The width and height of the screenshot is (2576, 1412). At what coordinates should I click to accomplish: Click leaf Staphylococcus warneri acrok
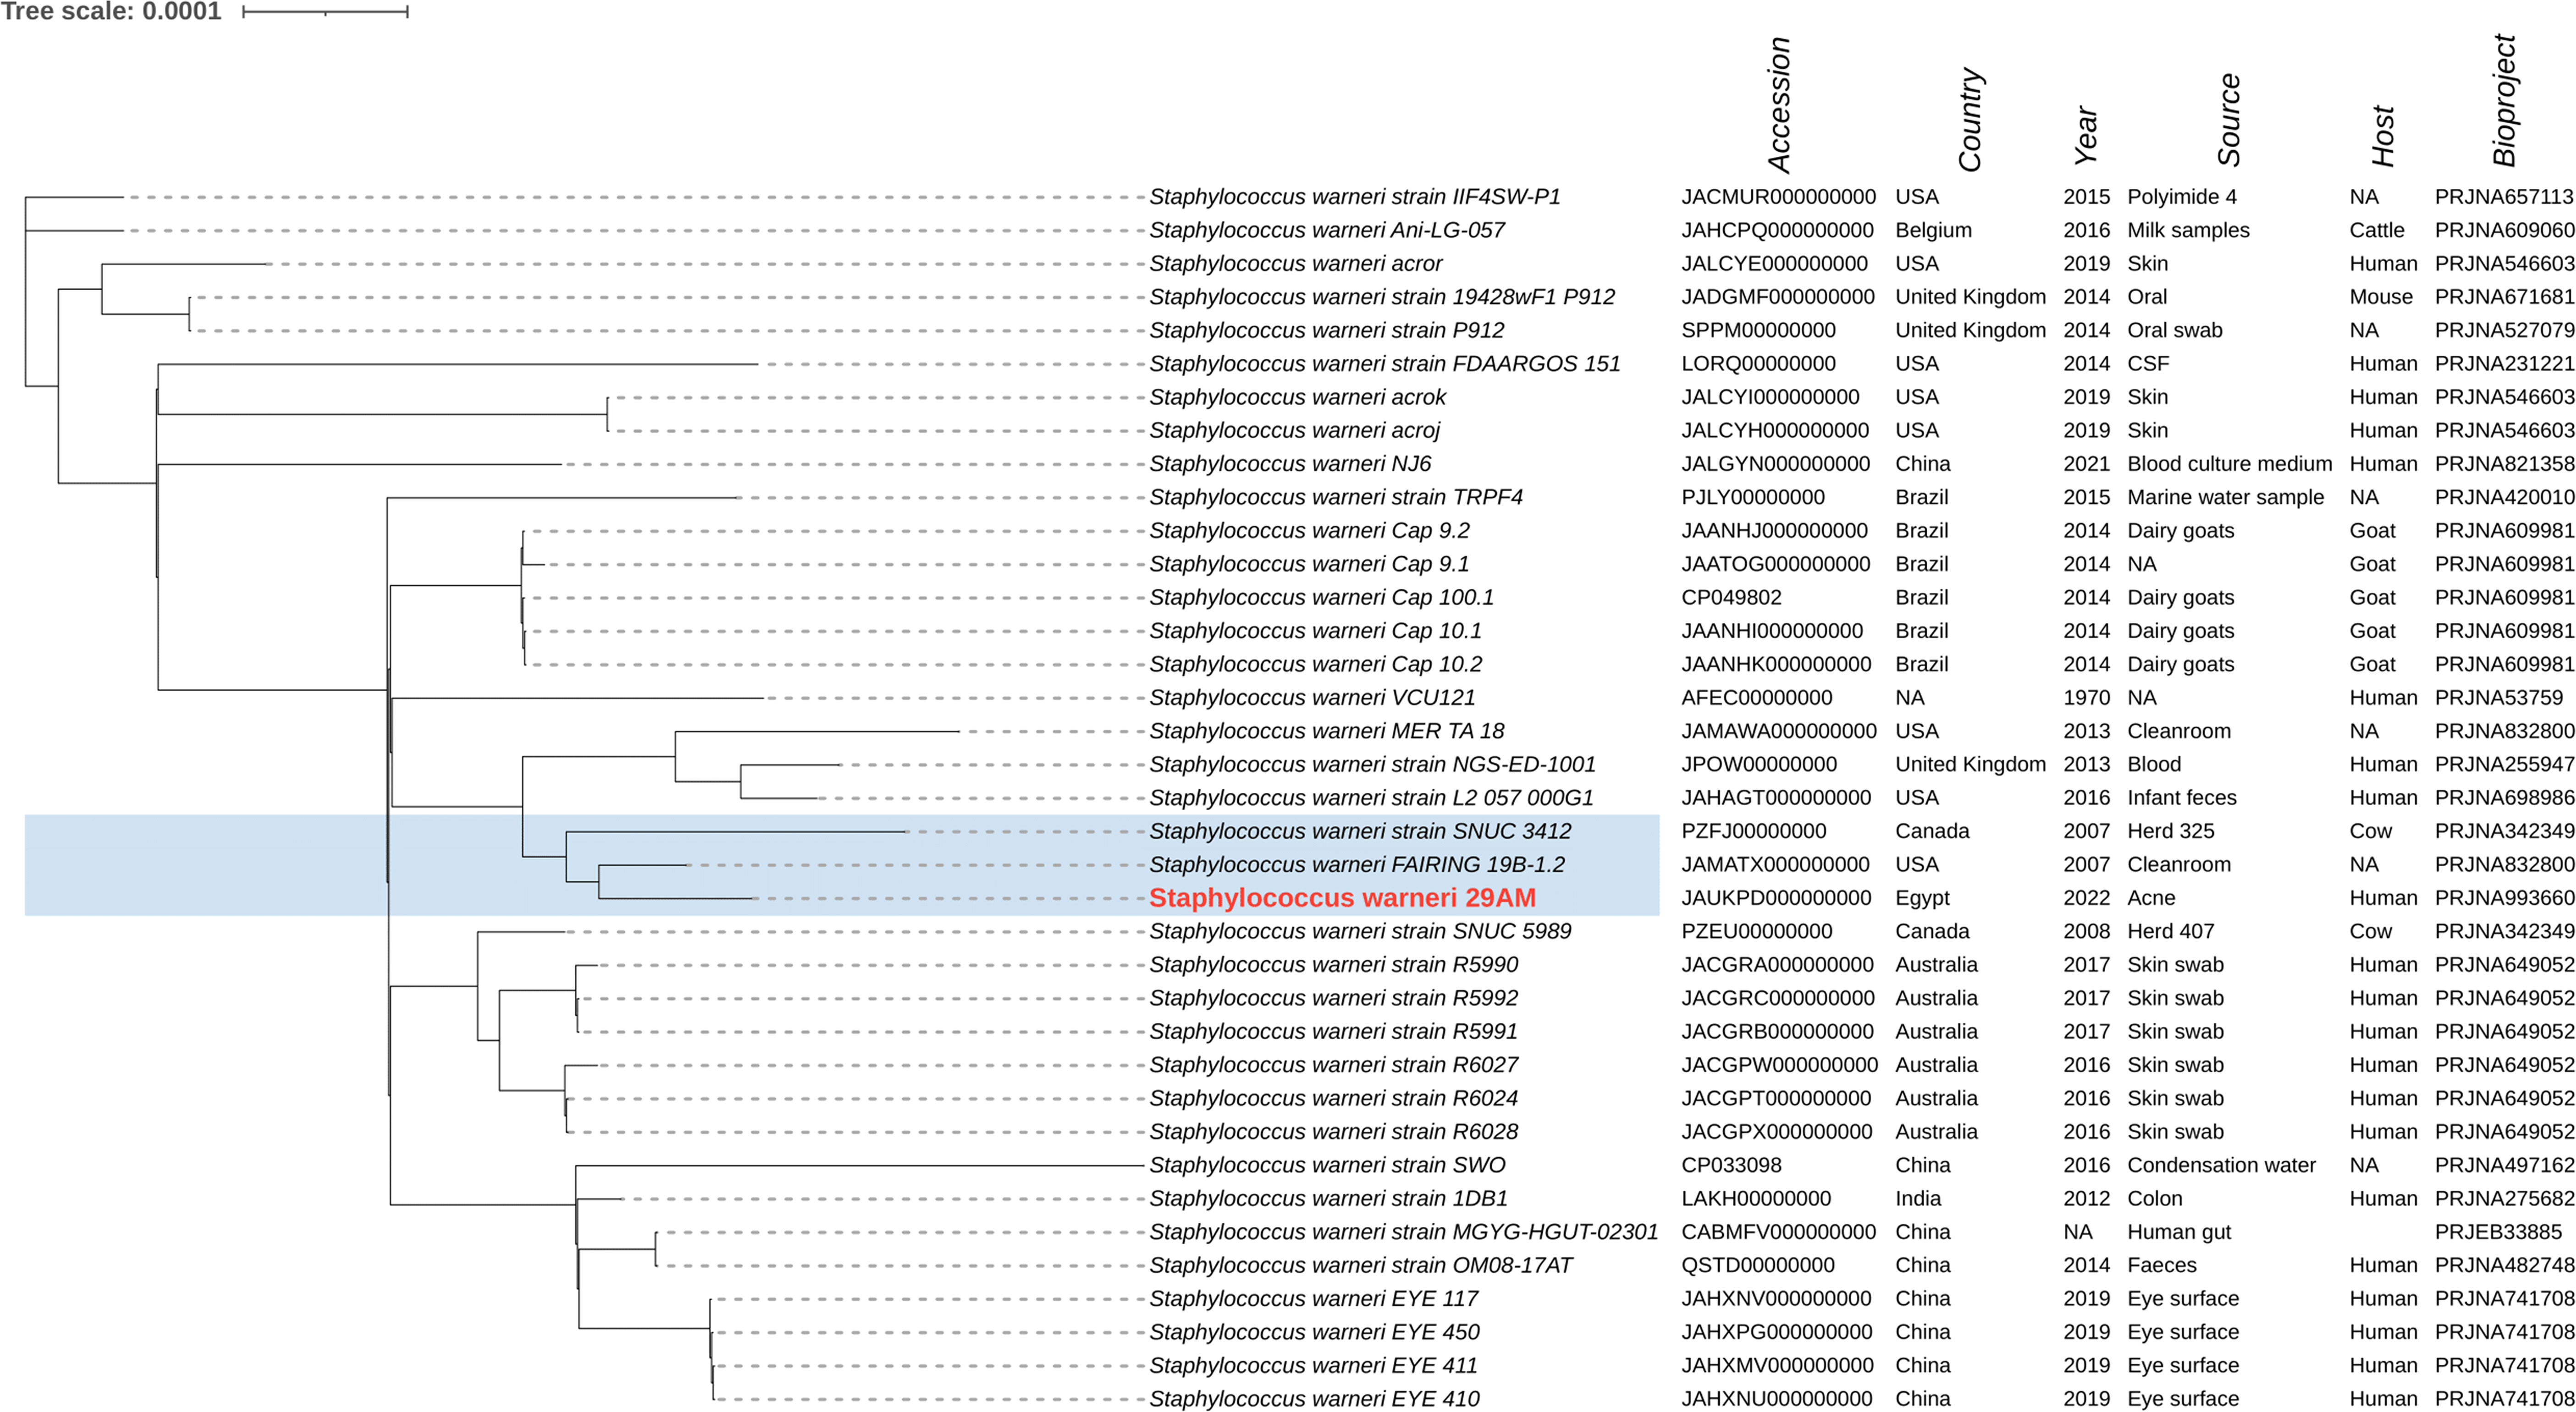[1298, 397]
